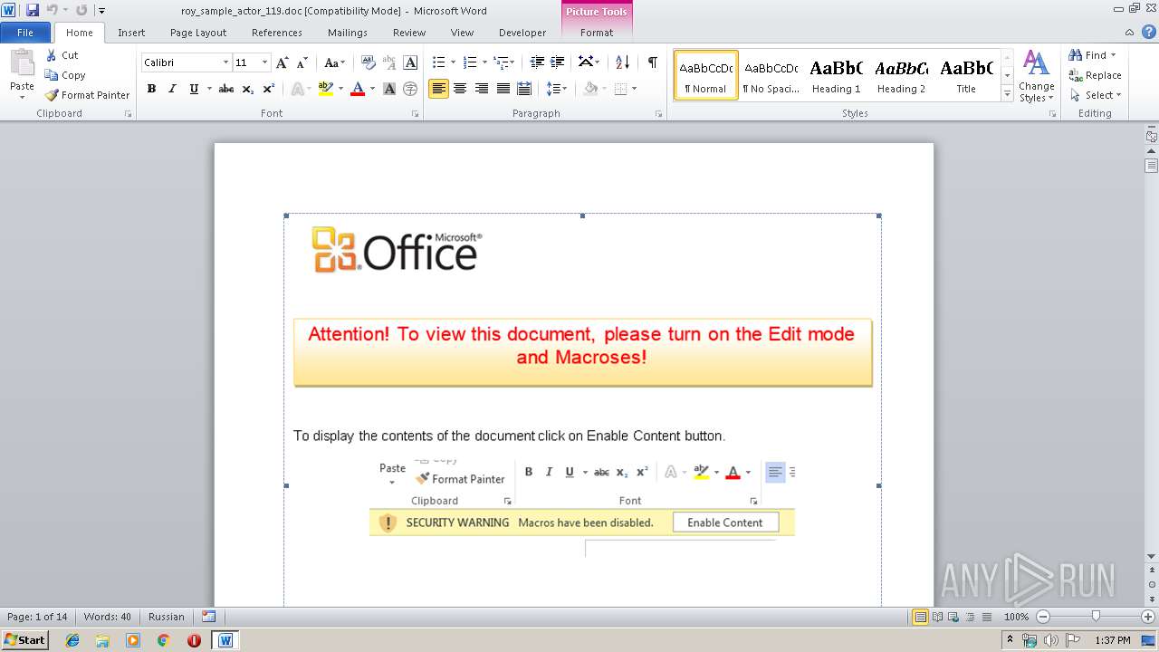The image size is (1159, 652).
Task: Click the Russian language indicator
Action: click(x=167, y=617)
